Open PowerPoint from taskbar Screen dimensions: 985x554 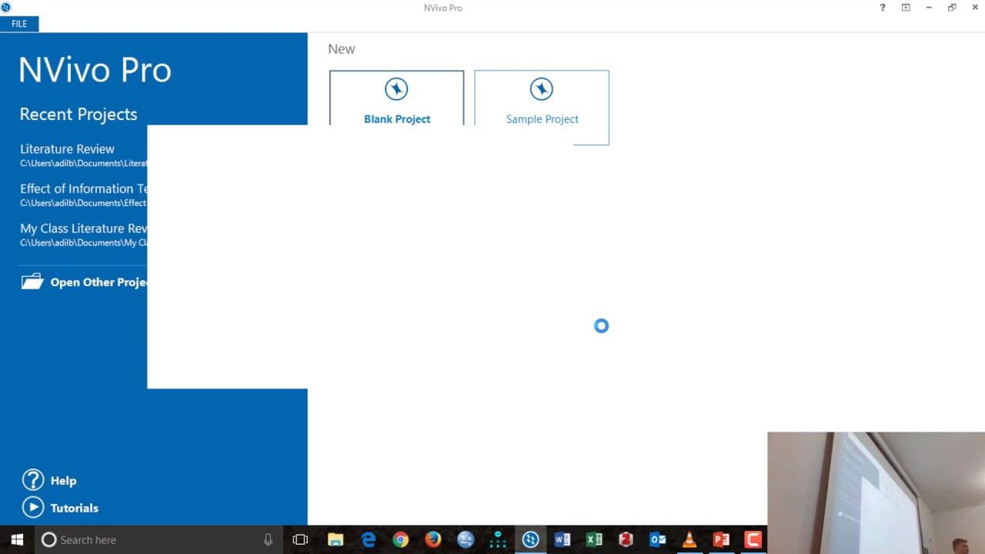coord(721,539)
